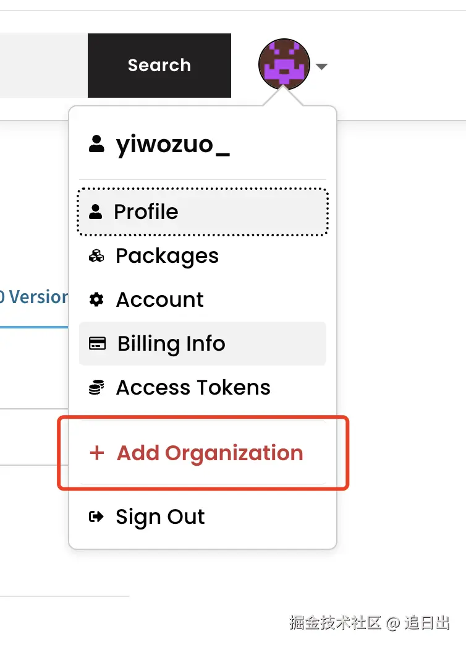Image resolution: width=466 pixels, height=647 pixels.
Task: Click the Sign Out arrow icon
Action: coord(96,517)
